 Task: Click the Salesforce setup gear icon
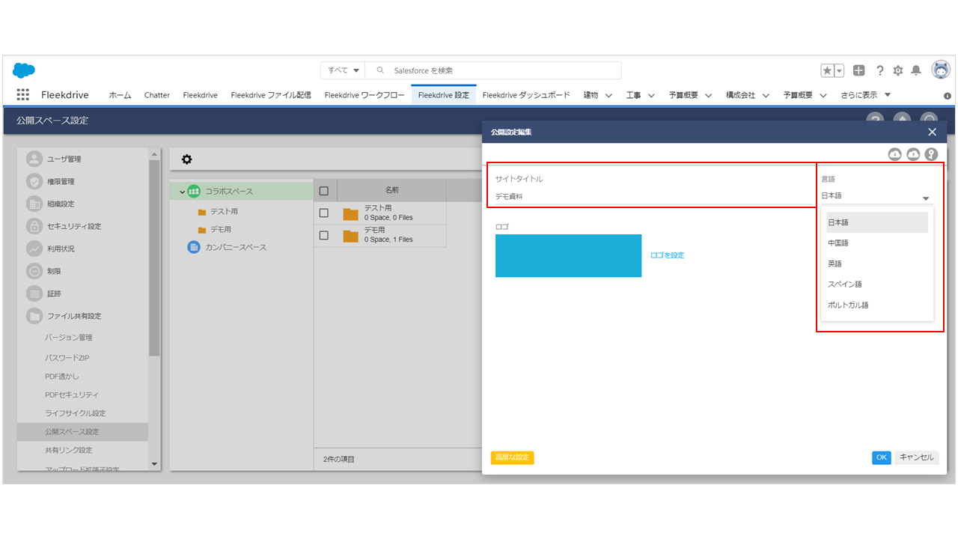pos(898,70)
